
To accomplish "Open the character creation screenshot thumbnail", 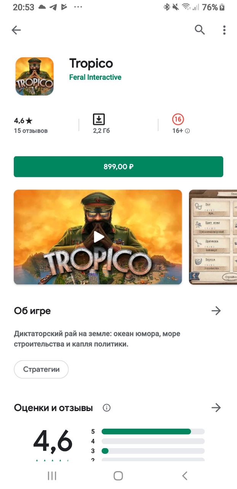I will [x=213, y=237].
